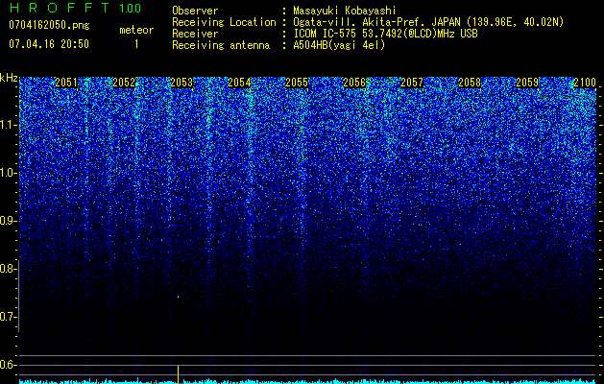This screenshot has height=384, width=604.
Task: Click the 0.6 kHz axis label
Action: click(x=8, y=365)
